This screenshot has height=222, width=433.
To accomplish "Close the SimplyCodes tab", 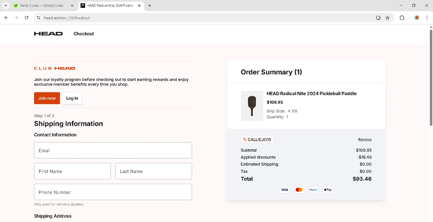I will tap(72, 5).
